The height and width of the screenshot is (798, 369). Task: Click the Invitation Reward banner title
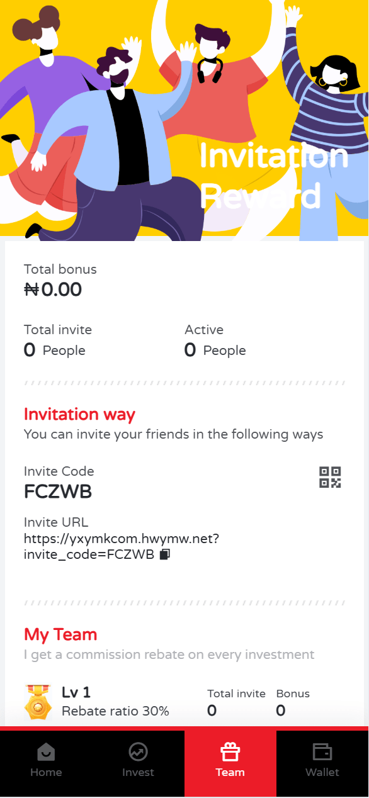(x=273, y=176)
